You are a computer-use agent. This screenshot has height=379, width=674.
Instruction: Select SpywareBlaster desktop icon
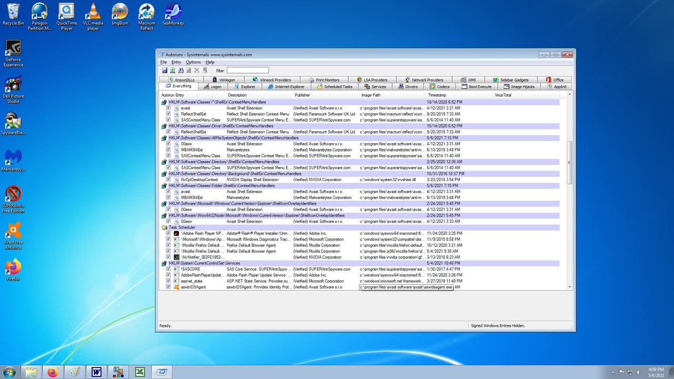13,124
